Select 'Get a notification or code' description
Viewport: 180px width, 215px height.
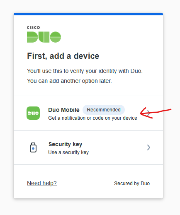click(x=92, y=118)
